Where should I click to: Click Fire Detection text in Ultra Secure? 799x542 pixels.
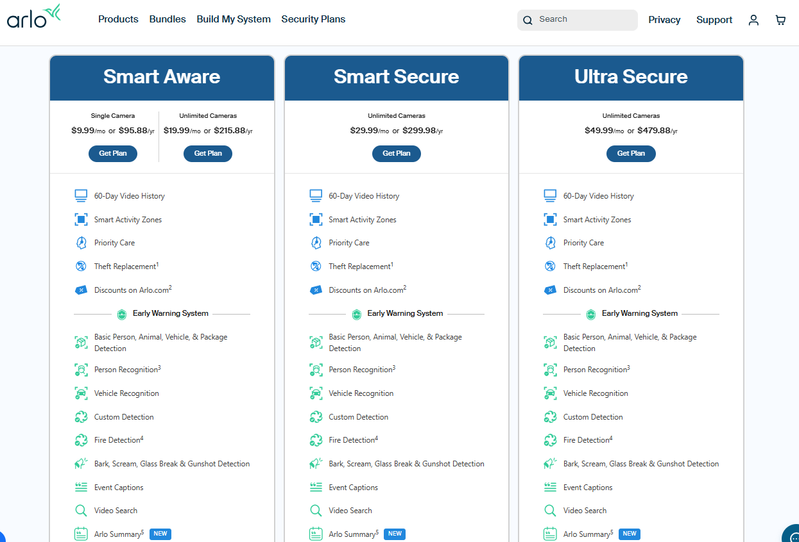point(588,440)
